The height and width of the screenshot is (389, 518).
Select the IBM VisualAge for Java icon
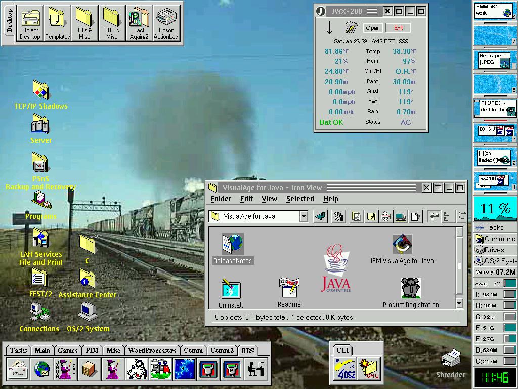point(402,249)
